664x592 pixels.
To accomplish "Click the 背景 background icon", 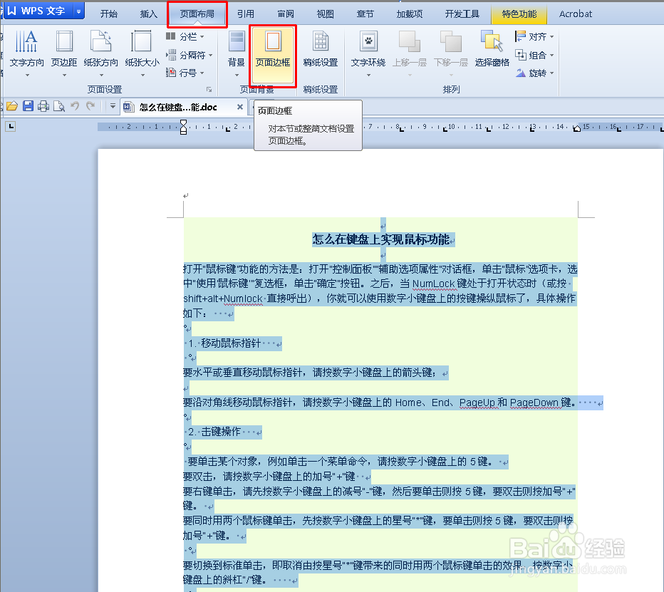I will (237, 42).
